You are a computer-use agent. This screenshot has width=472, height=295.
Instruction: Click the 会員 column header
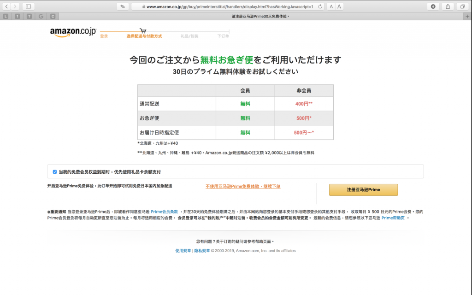(x=245, y=91)
